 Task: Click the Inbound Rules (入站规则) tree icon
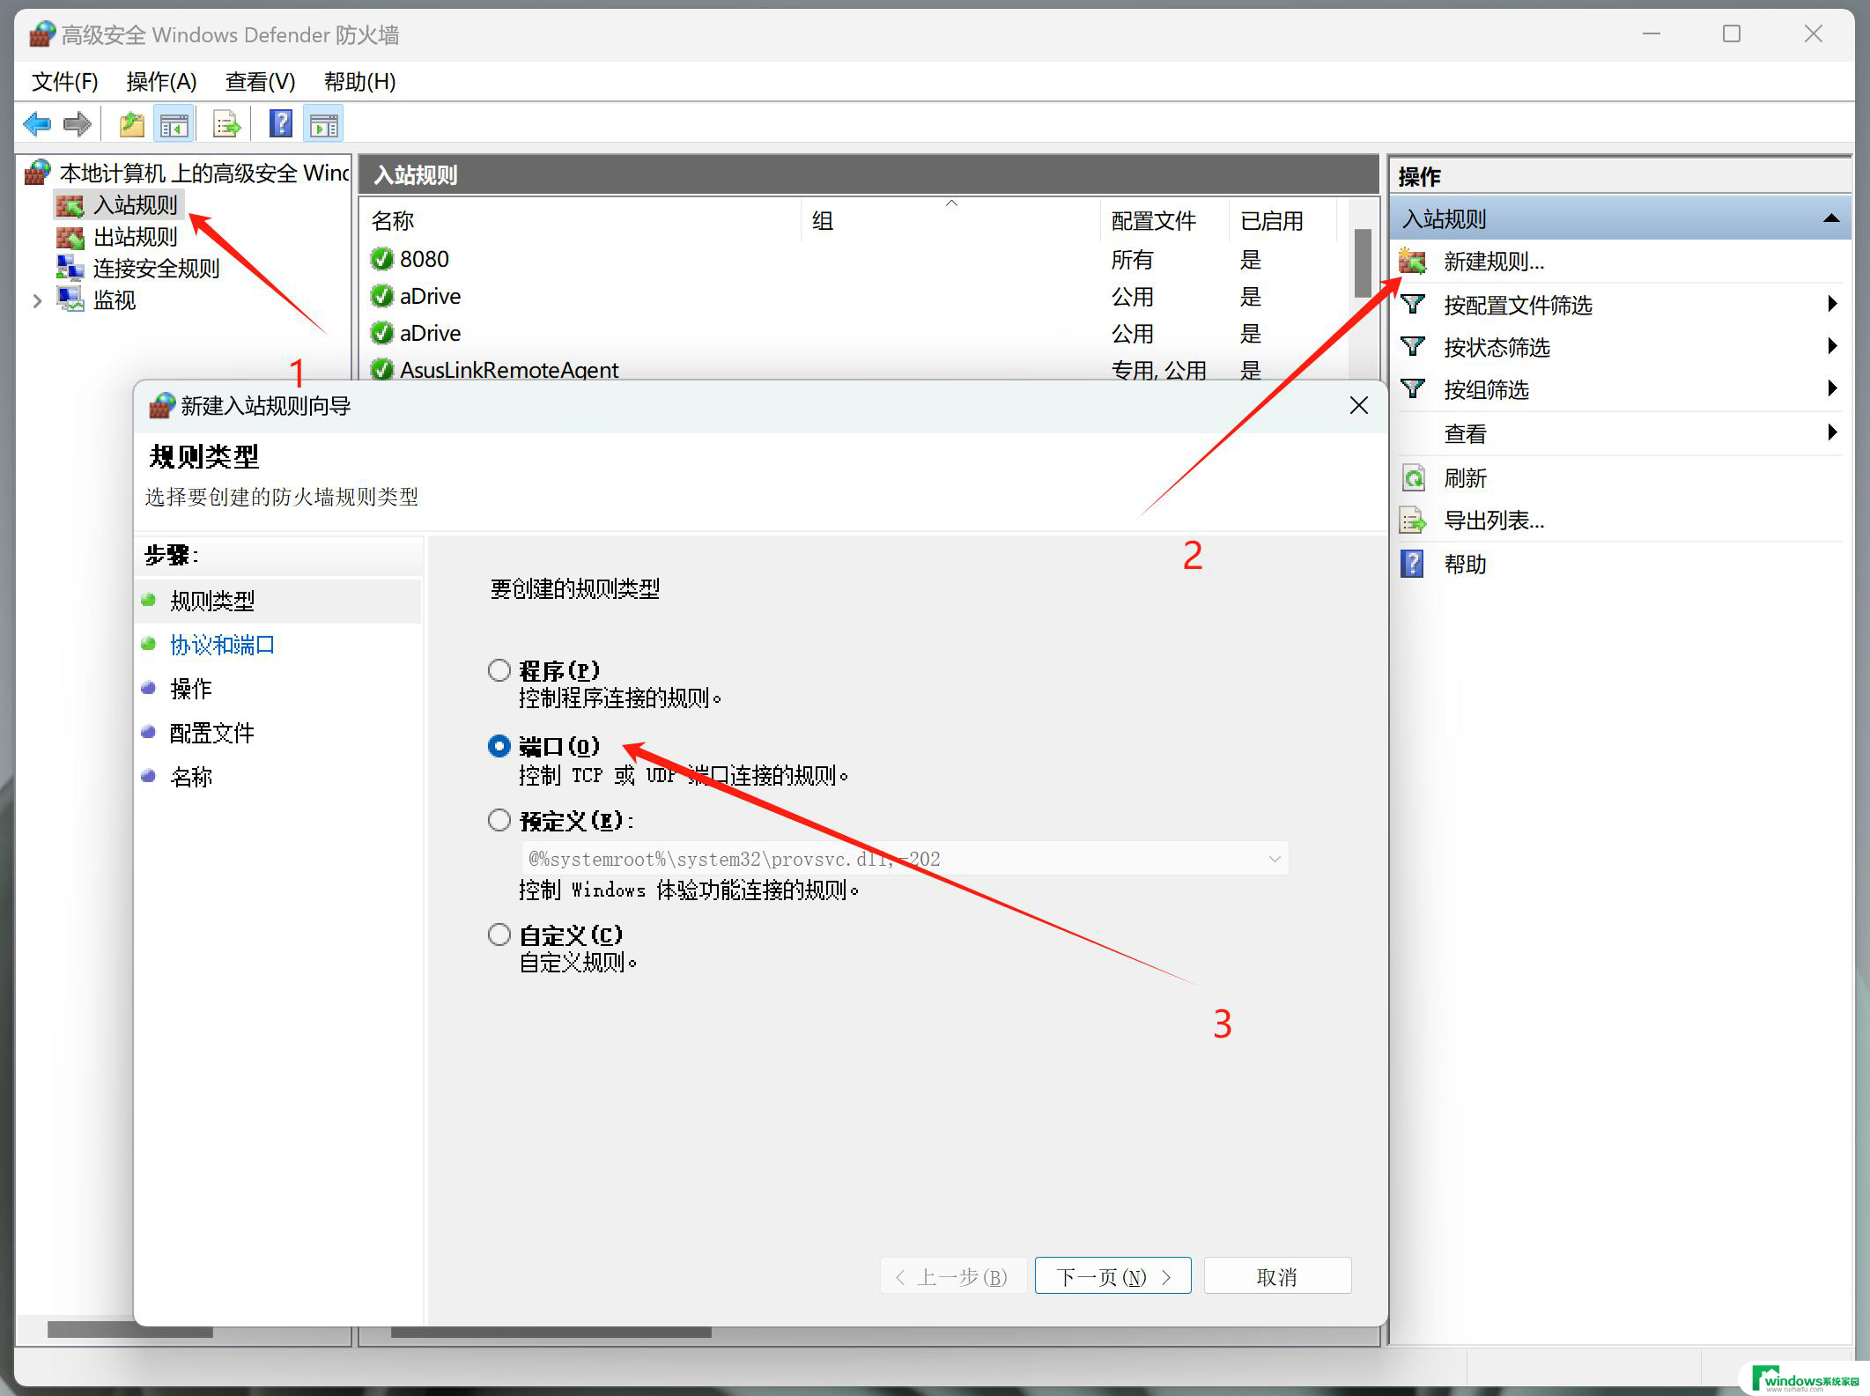click(x=70, y=205)
